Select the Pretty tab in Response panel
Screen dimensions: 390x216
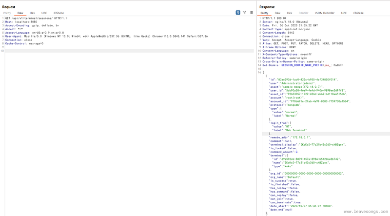264,13
